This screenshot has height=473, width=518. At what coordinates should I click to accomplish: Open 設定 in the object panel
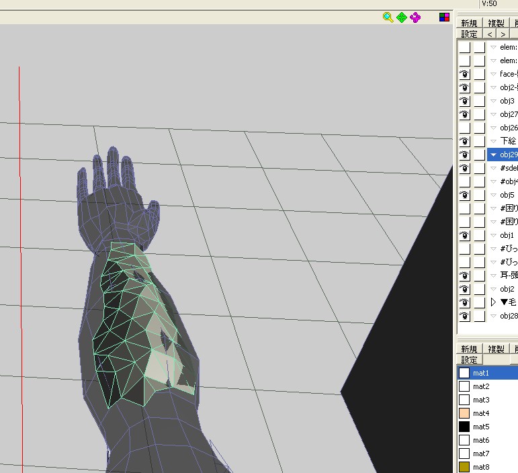[x=470, y=34]
